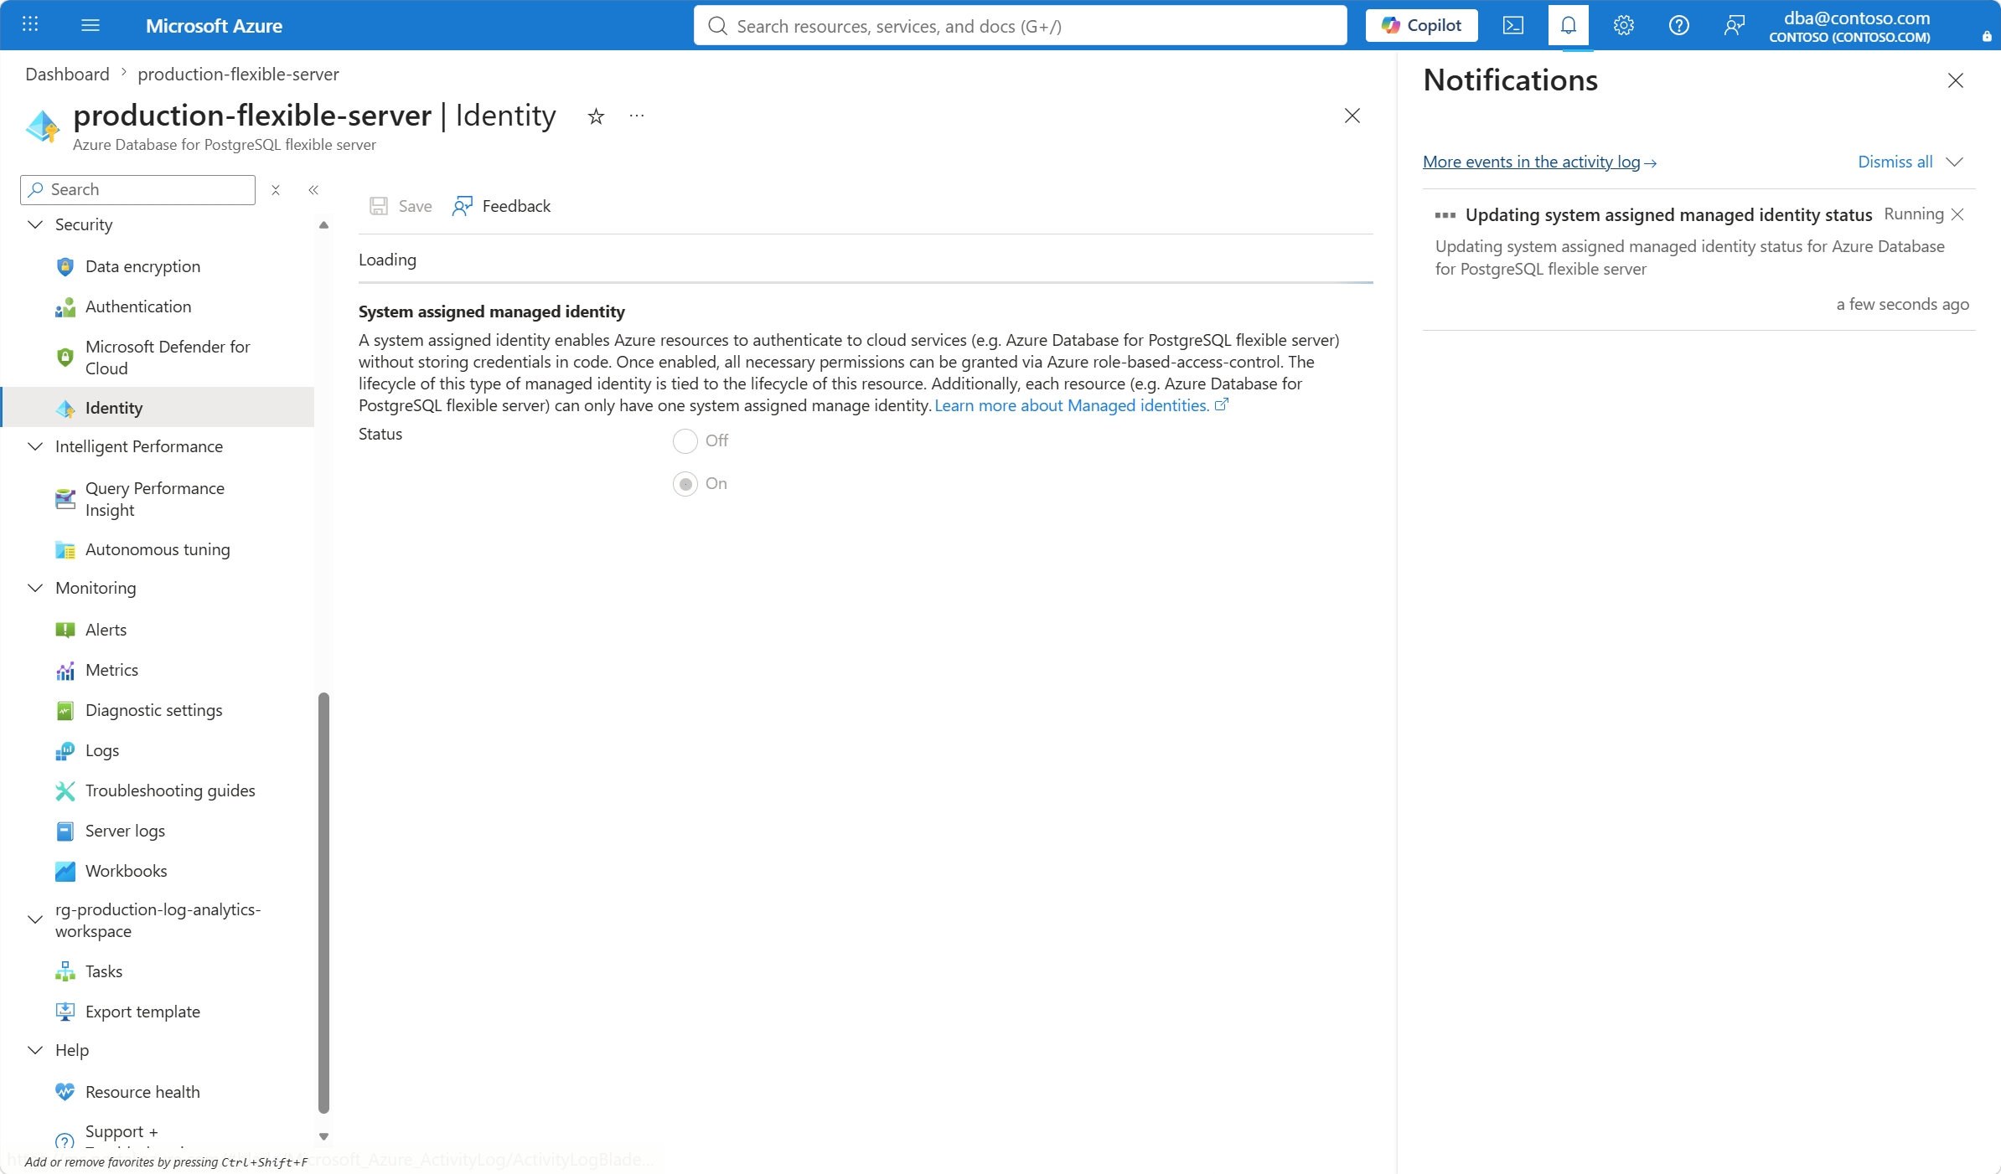Click the Diagnostic settings icon
The image size is (2001, 1174).
[x=65, y=710]
